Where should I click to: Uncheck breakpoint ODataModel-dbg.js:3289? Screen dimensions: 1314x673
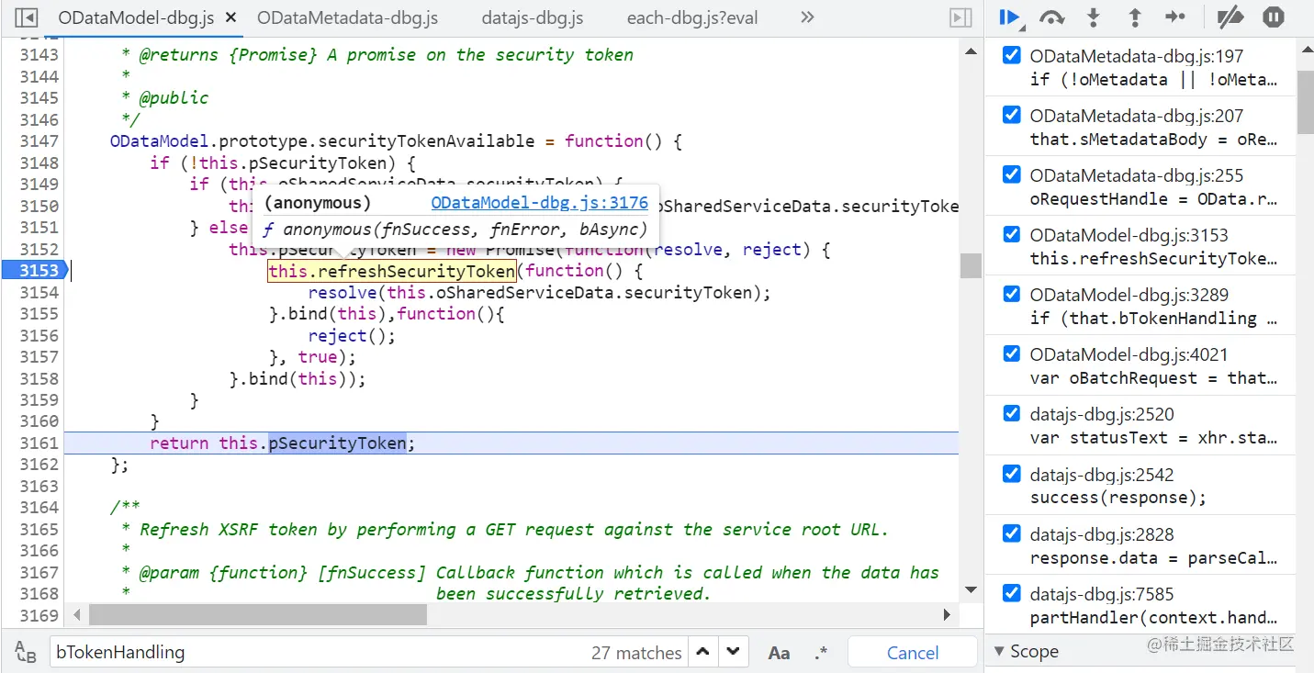click(x=1011, y=294)
